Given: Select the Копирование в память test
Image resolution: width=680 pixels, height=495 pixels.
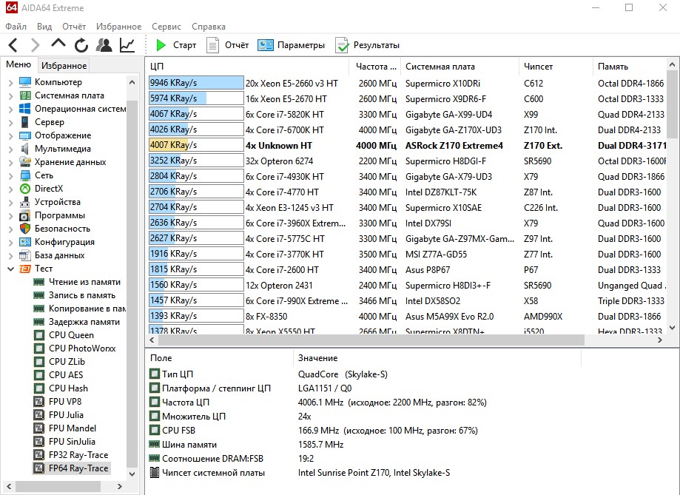Looking at the screenshot, I should coord(87,309).
